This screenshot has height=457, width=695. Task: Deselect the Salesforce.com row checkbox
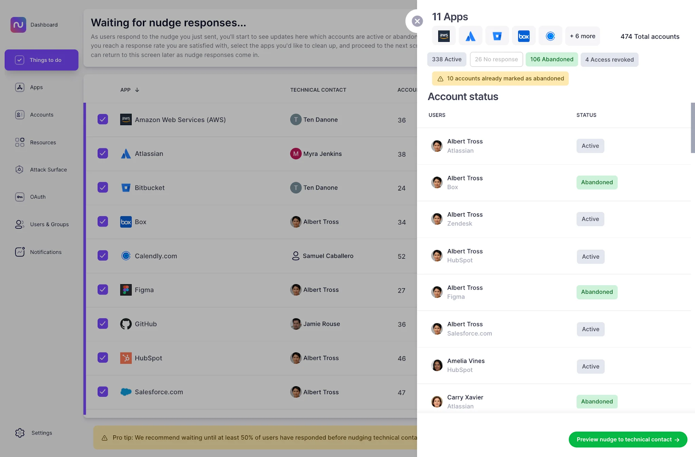tap(103, 392)
